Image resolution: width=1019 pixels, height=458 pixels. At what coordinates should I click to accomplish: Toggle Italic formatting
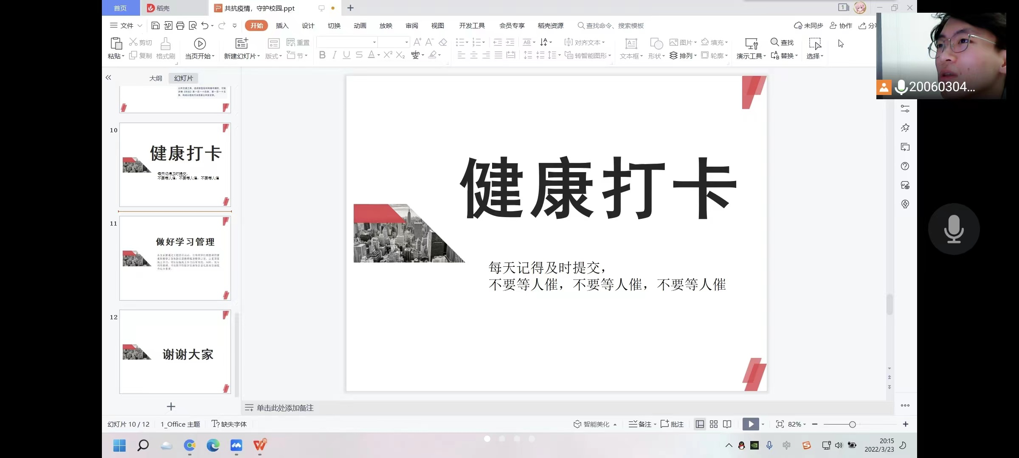[335, 55]
